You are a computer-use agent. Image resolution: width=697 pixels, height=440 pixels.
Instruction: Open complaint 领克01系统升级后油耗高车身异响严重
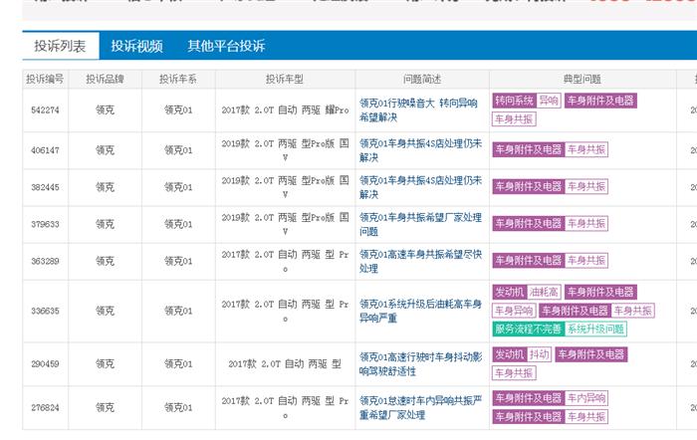[x=420, y=311]
